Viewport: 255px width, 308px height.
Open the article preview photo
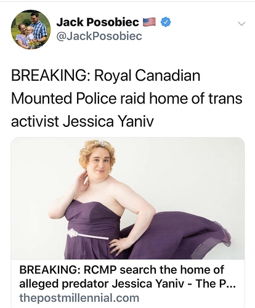[x=127, y=198]
